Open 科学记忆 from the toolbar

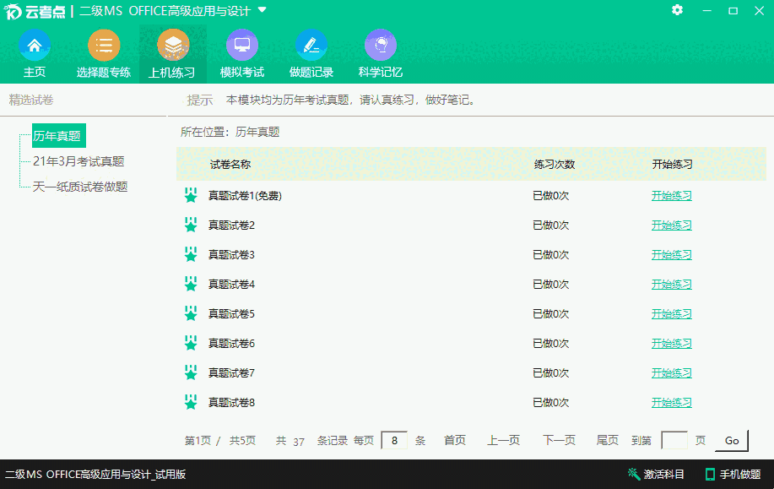[380, 45]
